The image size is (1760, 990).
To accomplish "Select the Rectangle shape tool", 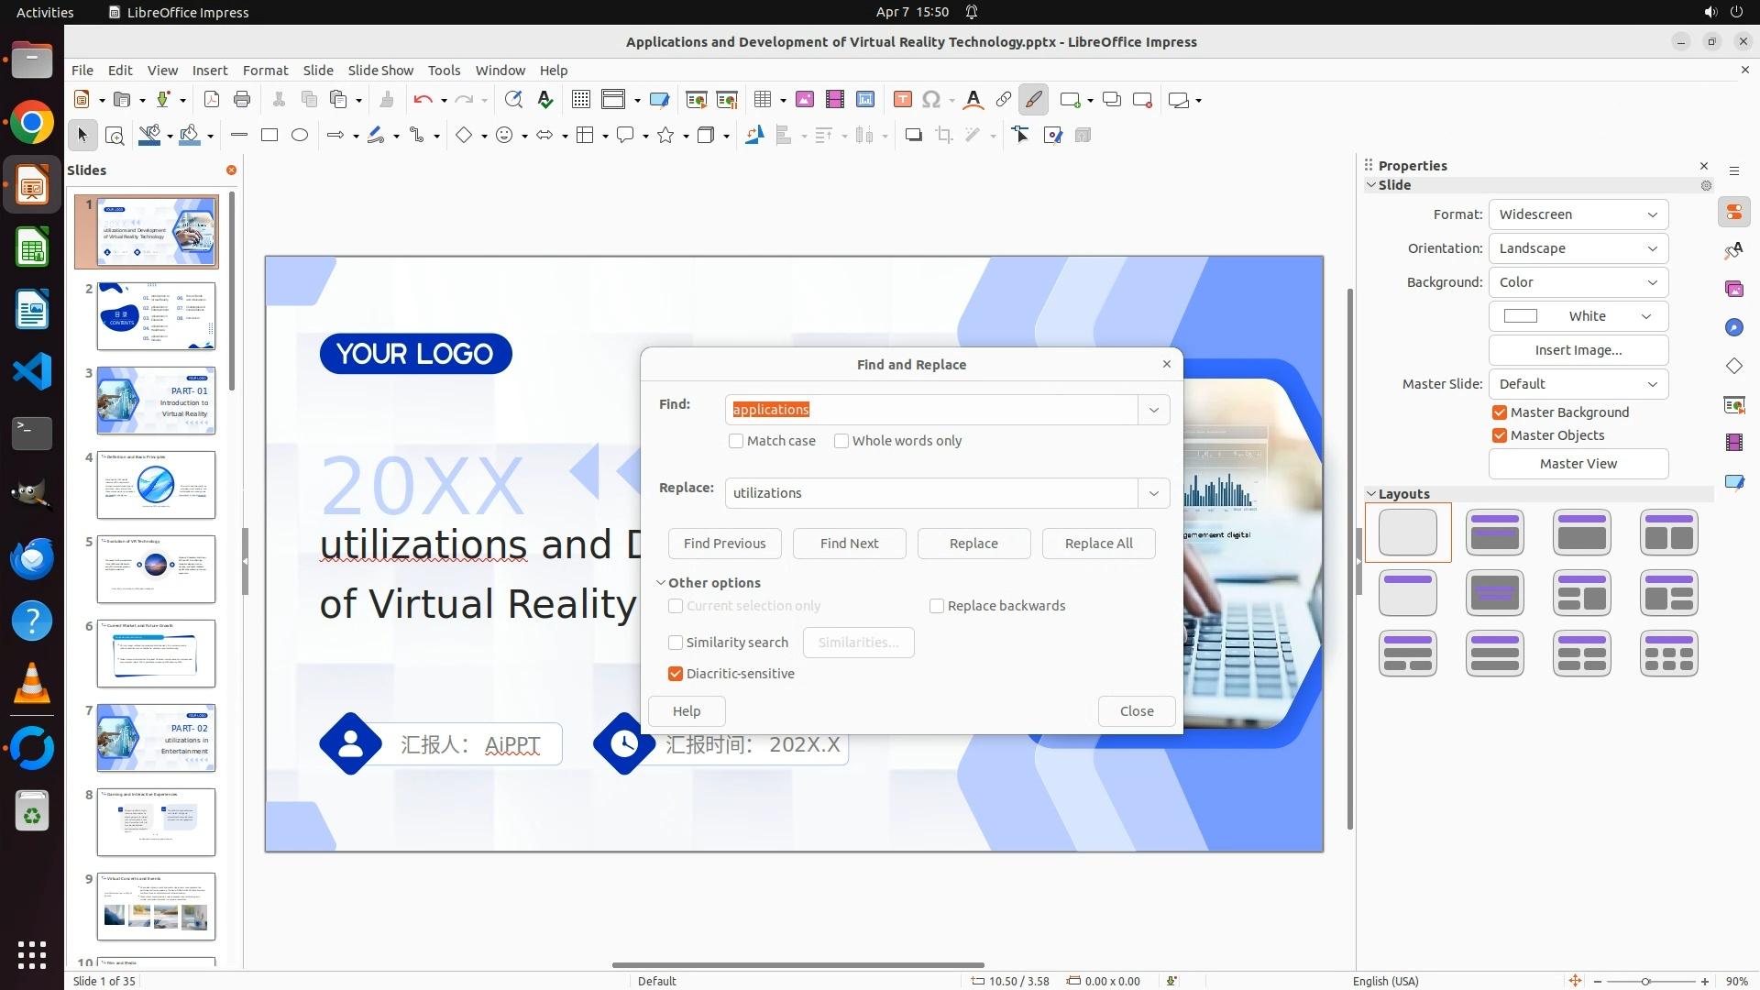I will tap(269, 136).
